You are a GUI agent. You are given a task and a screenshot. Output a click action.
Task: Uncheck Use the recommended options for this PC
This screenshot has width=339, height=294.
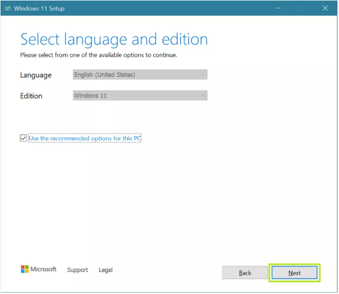pyautogui.click(x=23, y=139)
